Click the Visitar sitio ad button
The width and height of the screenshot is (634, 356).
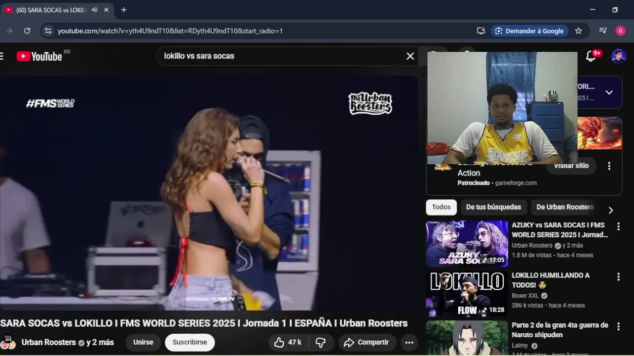[x=571, y=166]
